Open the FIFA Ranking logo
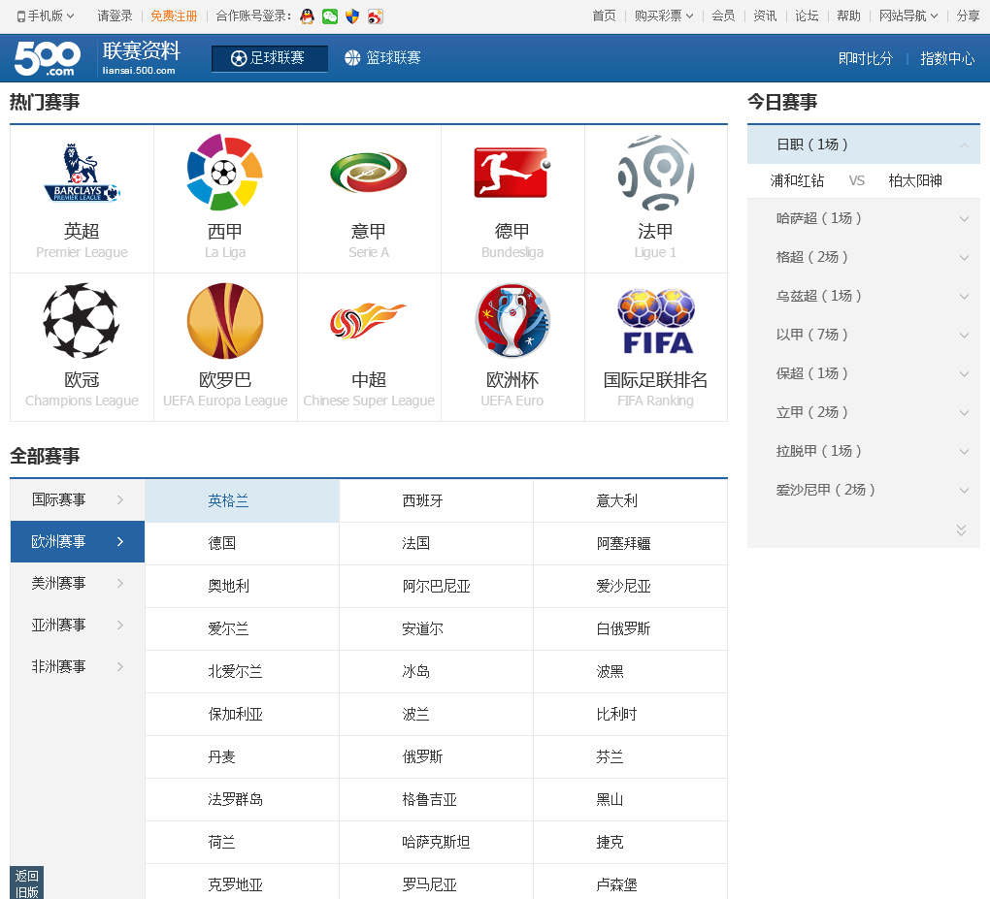 pos(655,320)
